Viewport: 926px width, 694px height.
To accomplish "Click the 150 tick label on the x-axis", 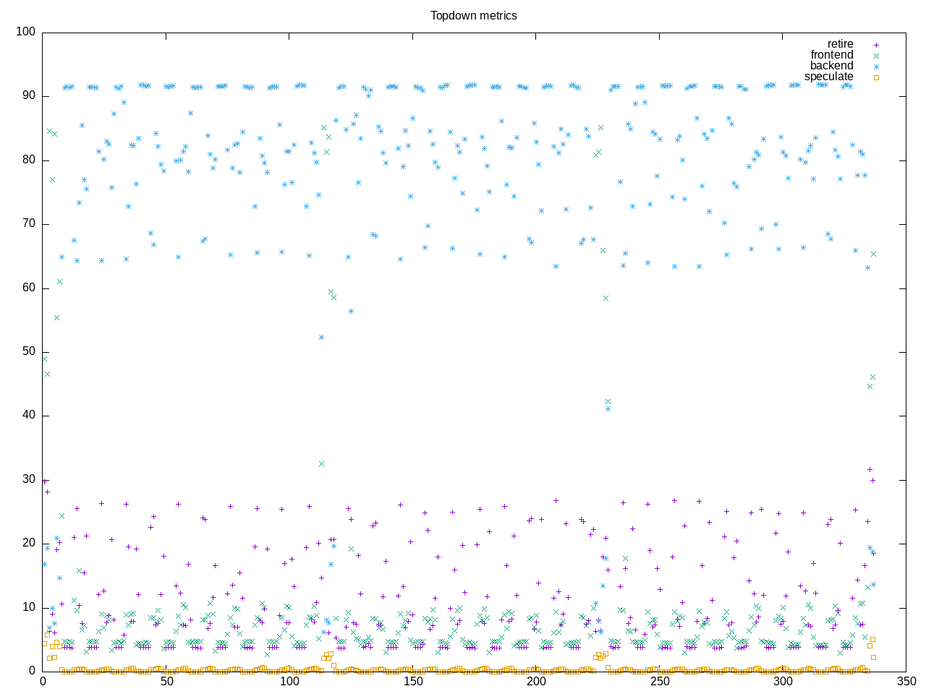I will [412, 682].
